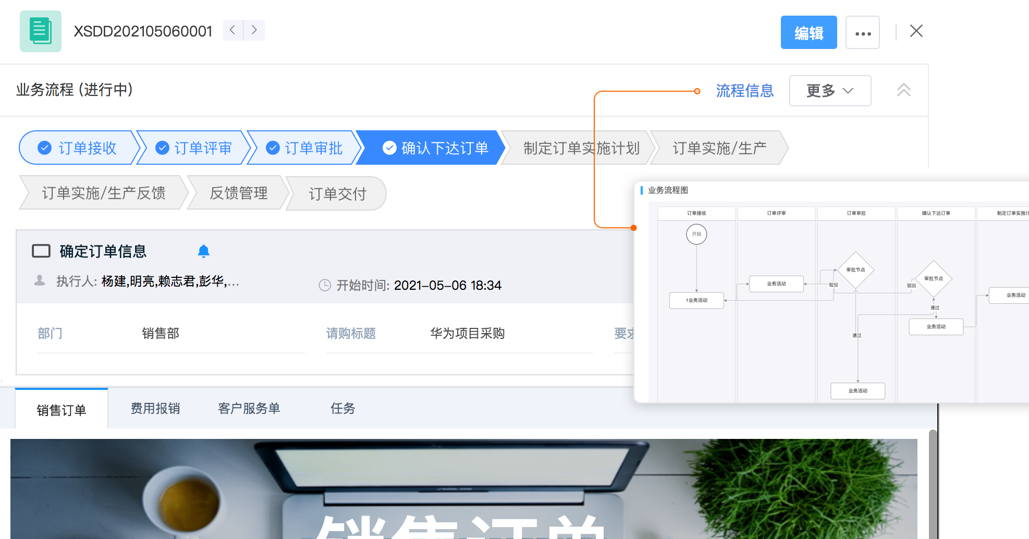Click the 订单接收 completed checkmark icon

[45, 148]
